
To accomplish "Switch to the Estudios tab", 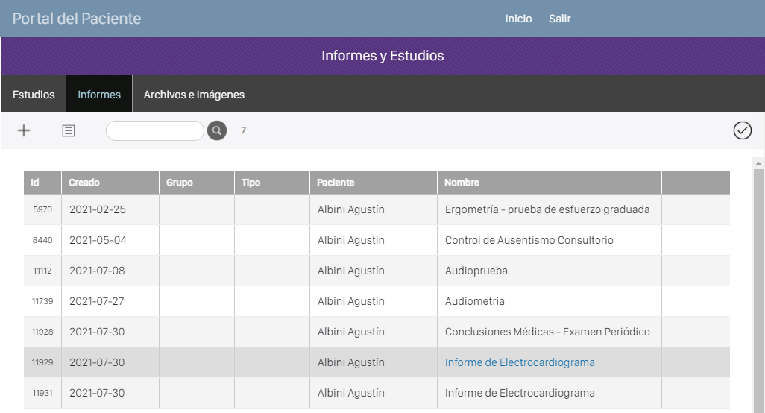I will point(34,95).
